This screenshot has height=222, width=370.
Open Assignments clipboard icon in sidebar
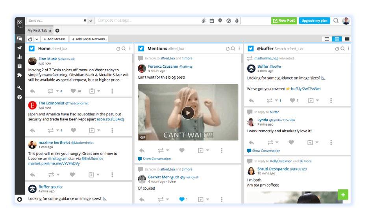pyautogui.click(x=19, y=66)
